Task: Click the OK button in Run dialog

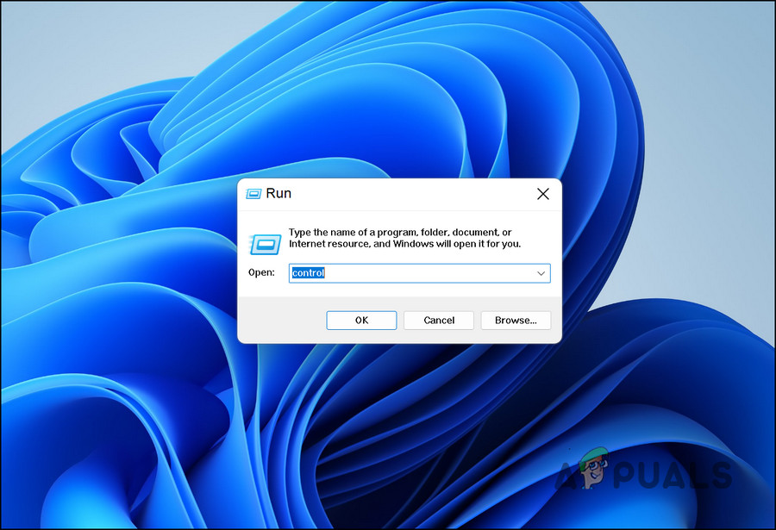Action: point(361,321)
